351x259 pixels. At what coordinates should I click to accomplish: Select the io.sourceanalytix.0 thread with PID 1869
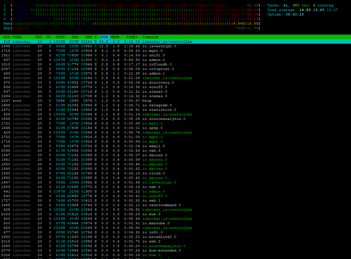tap(175, 246)
